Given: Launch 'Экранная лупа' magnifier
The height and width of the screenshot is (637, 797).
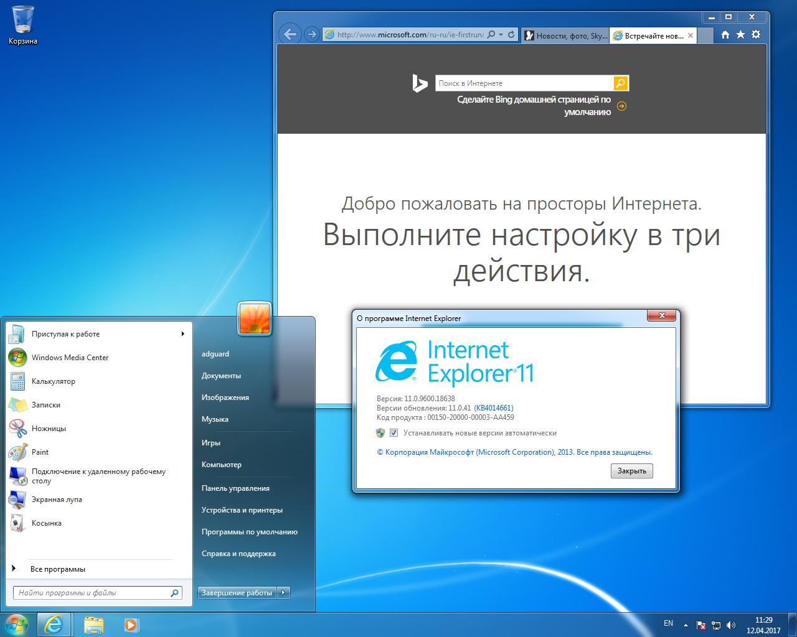Looking at the screenshot, I should (97, 500).
